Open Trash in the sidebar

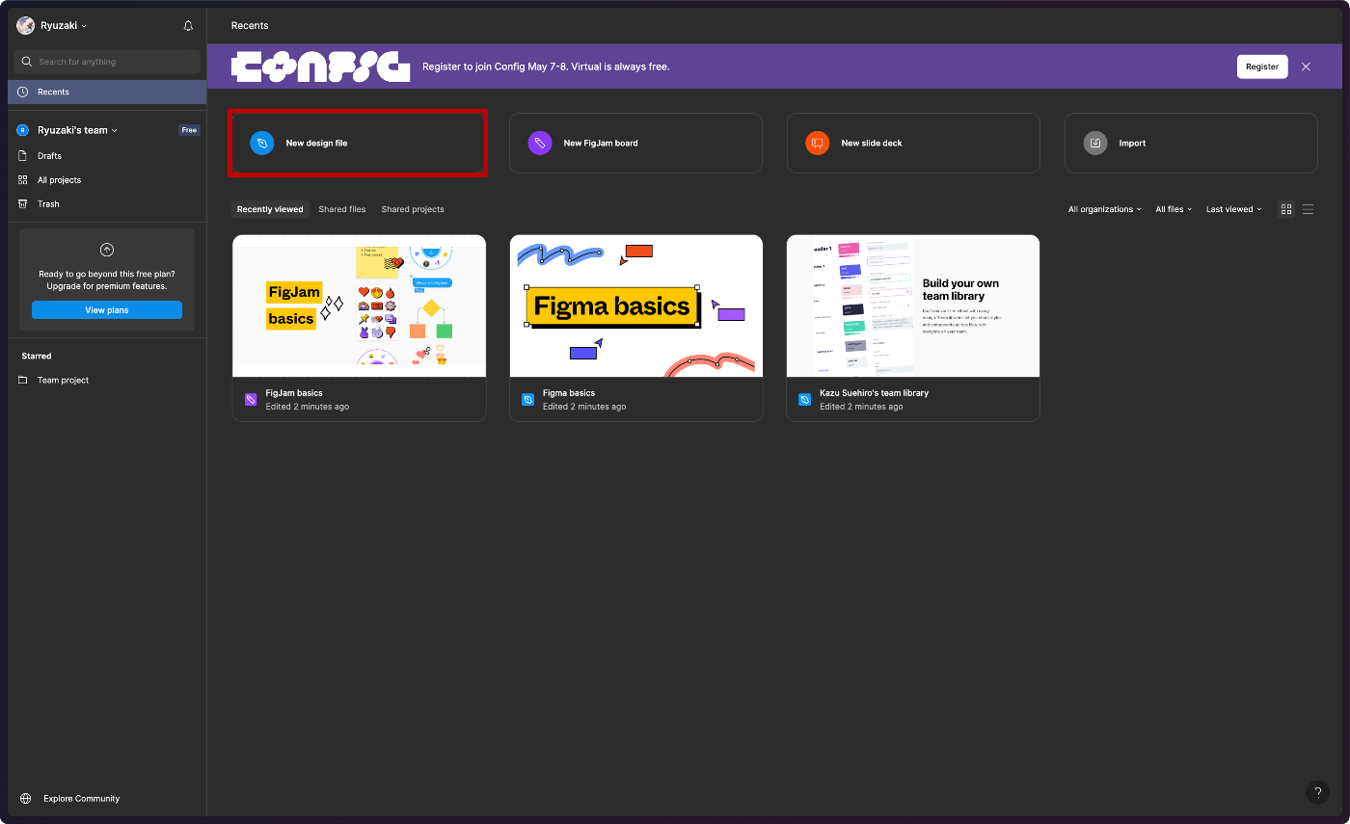coord(107,203)
